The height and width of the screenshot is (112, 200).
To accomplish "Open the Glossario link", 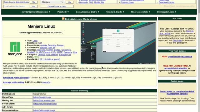I will pos(83,2).
